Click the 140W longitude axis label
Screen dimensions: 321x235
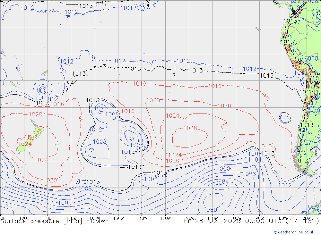coord(142,218)
